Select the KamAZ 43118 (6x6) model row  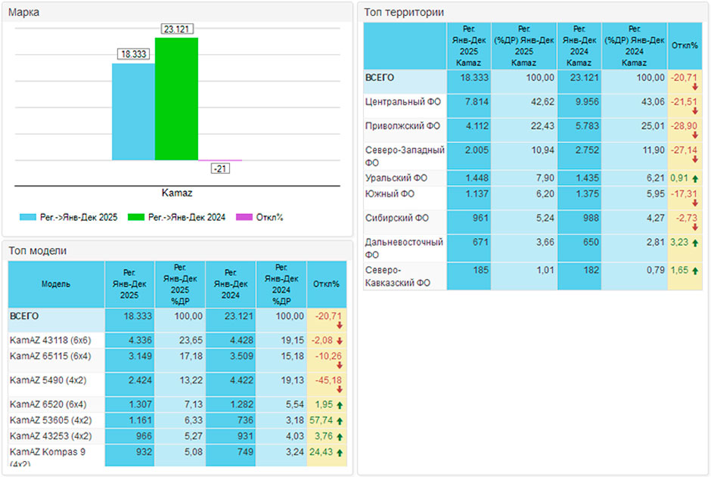pyautogui.click(x=45, y=341)
